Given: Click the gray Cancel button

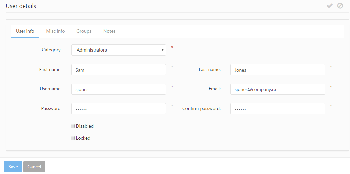Looking at the screenshot, I should (34, 167).
